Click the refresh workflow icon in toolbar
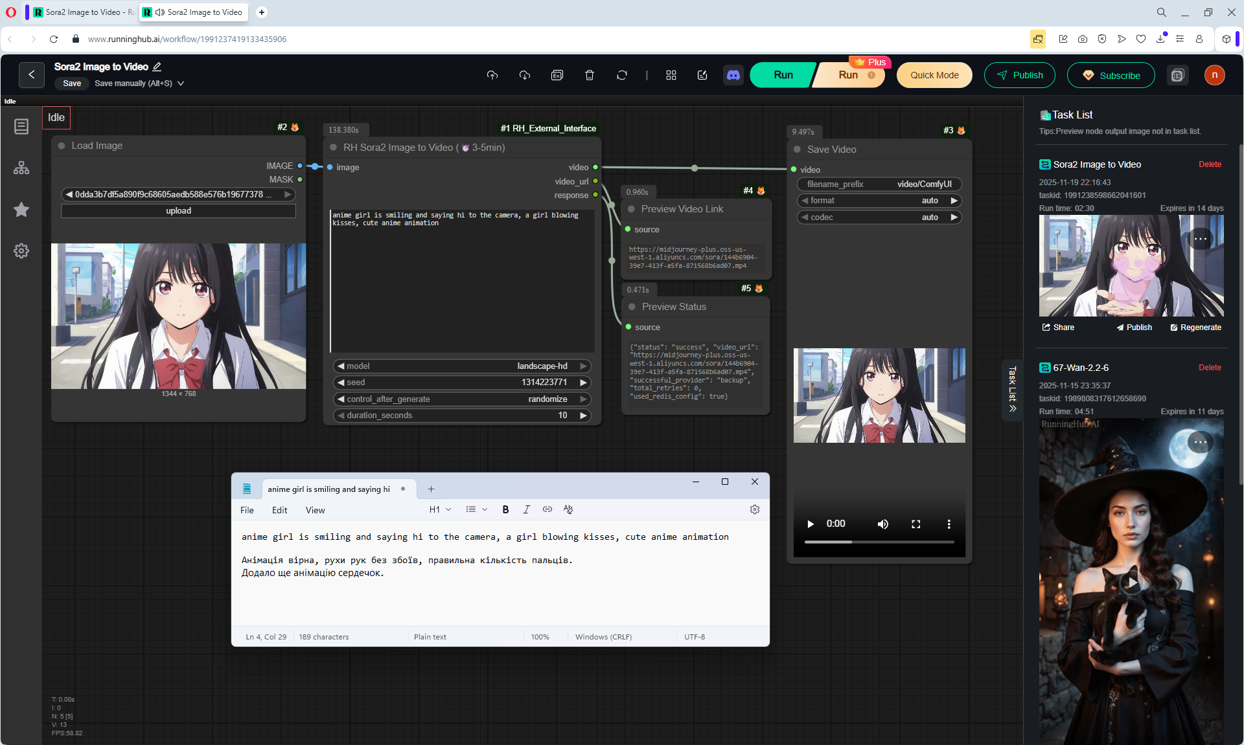This screenshot has height=745, width=1244. pos(621,75)
